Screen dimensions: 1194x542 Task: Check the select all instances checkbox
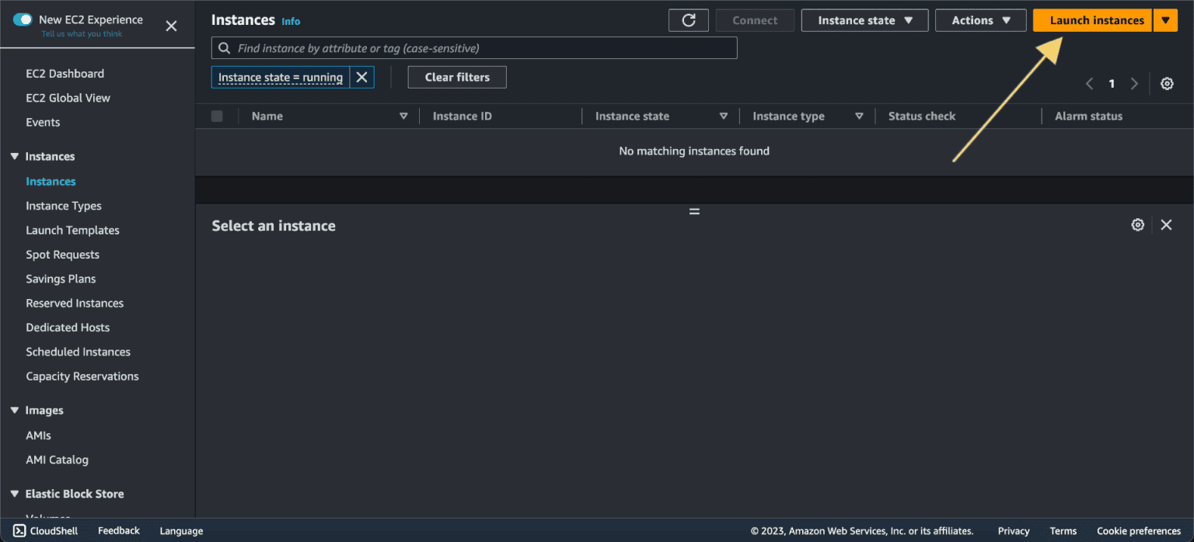pyautogui.click(x=217, y=116)
